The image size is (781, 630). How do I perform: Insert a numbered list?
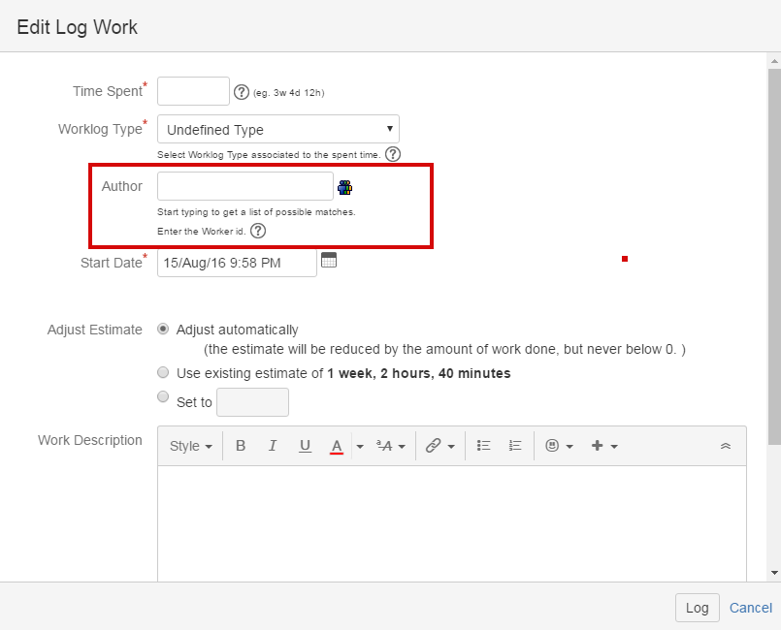pos(515,446)
